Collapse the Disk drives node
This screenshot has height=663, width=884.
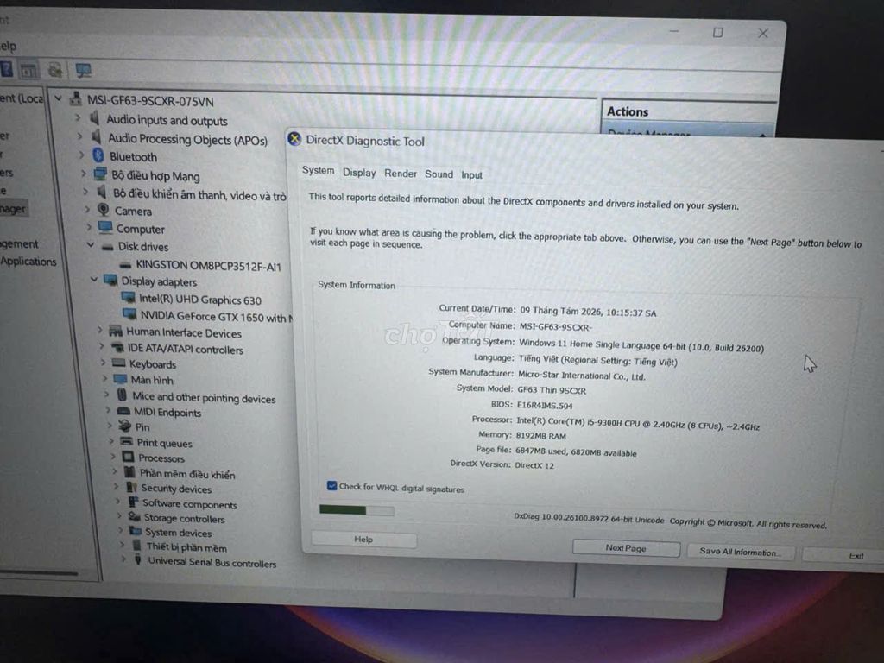point(91,245)
